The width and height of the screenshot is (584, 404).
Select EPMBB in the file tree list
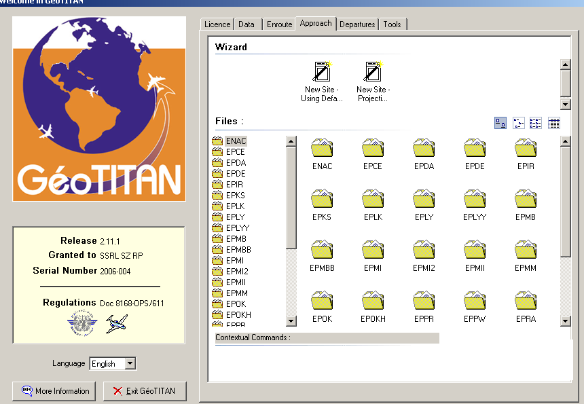click(x=238, y=249)
